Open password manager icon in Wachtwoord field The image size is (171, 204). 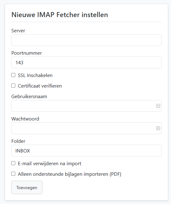(x=158, y=128)
